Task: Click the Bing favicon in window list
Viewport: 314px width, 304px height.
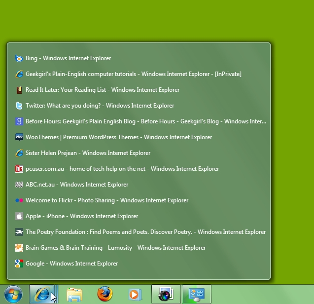Action: pyautogui.click(x=19, y=58)
